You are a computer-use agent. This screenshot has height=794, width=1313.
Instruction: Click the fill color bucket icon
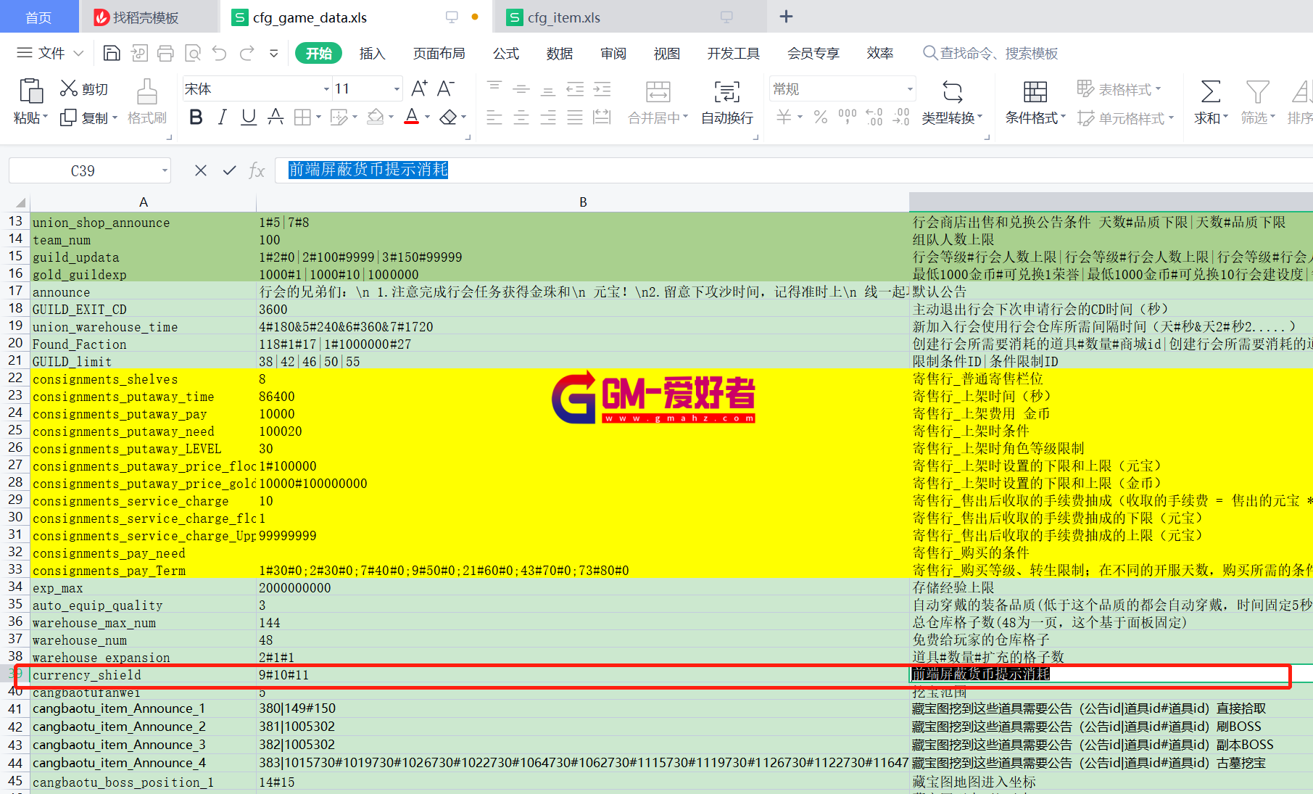pyautogui.click(x=375, y=117)
